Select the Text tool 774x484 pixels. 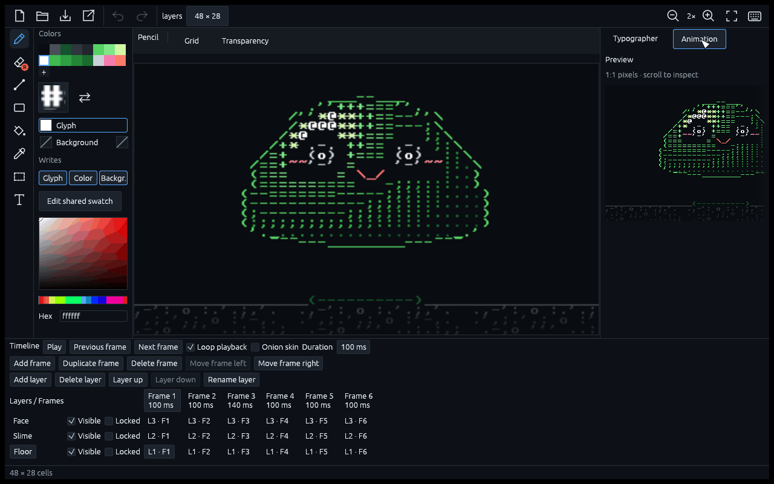(19, 200)
